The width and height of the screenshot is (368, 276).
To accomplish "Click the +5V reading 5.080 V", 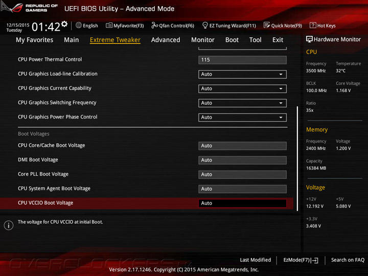I will click(343, 206).
